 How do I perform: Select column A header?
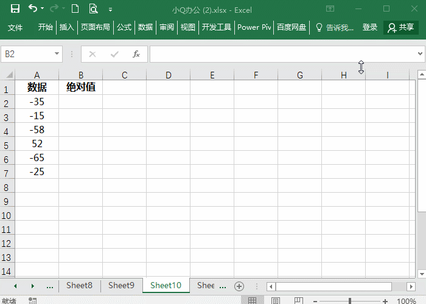click(37, 75)
